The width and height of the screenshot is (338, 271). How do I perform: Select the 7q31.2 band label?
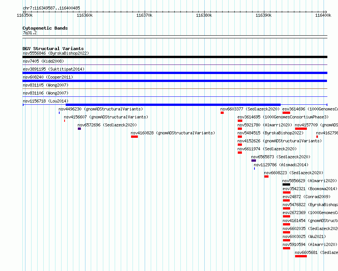tap(30, 33)
